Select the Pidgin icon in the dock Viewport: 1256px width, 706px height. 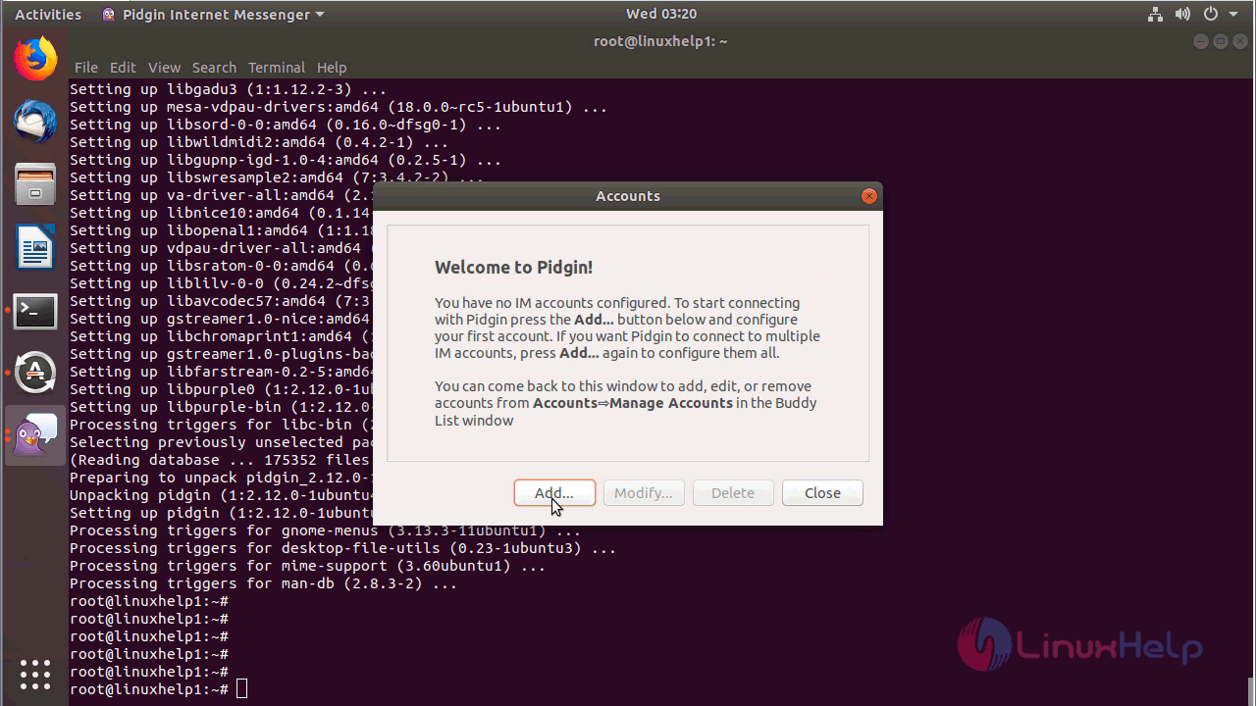pos(35,435)
